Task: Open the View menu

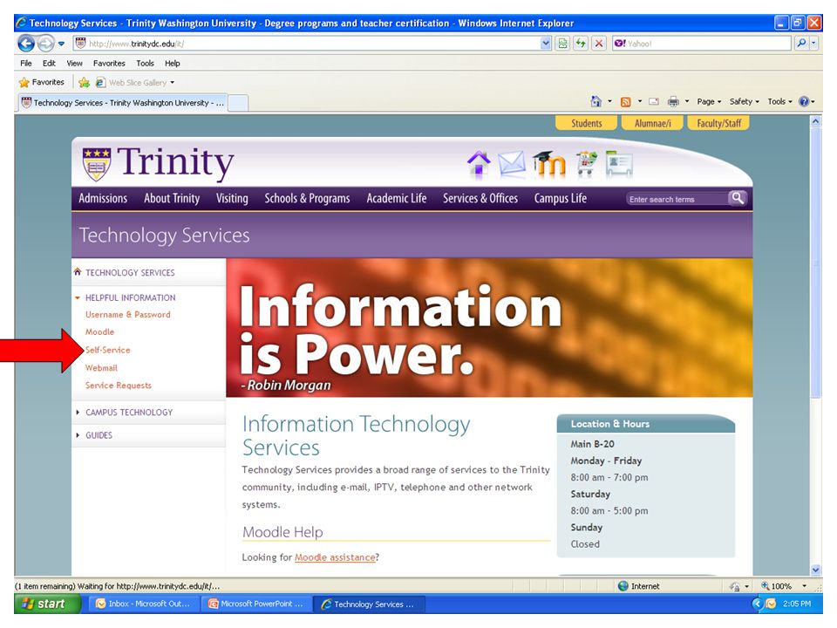Action: click(74, 63)
